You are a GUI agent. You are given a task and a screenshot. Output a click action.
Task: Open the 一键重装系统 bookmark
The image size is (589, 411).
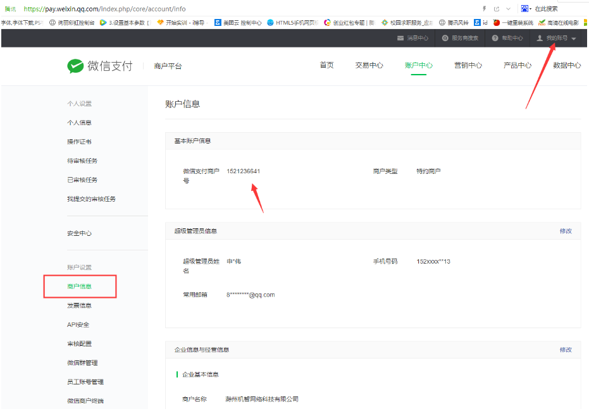tap(513, 23)
